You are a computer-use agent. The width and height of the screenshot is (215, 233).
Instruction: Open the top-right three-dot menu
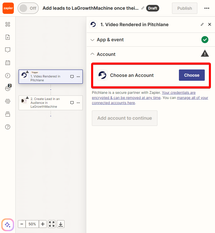pyautogui.click(x=207, y=8)
